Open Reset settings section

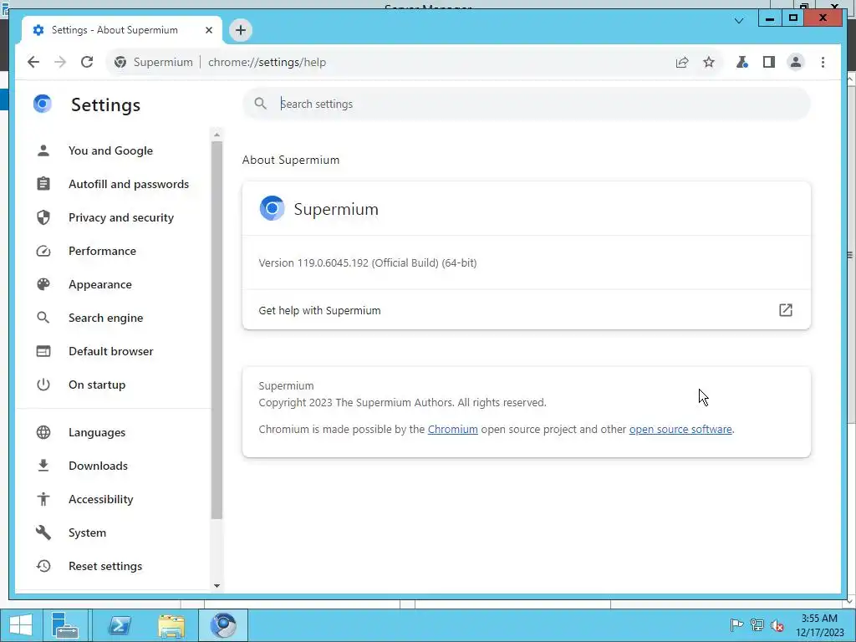[105, 566]
